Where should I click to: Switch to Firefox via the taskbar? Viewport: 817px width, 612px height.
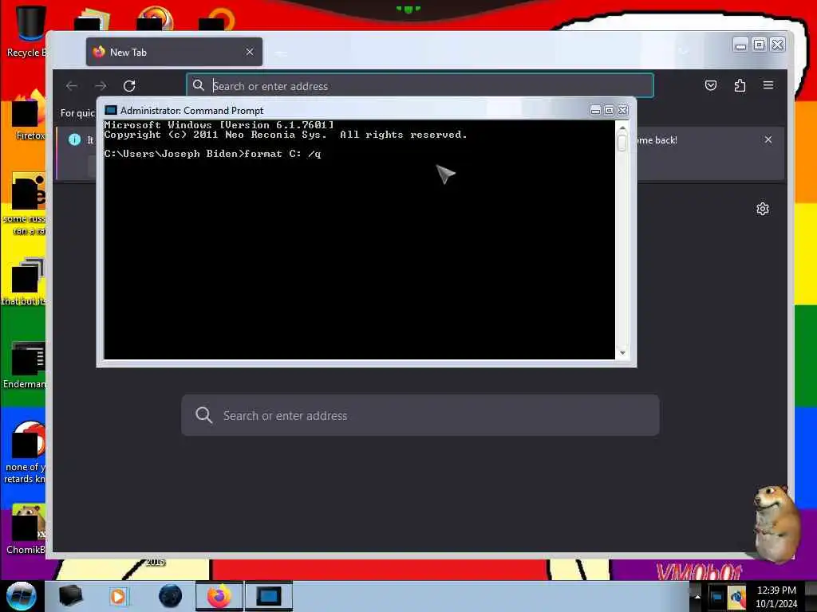point(219,596)
